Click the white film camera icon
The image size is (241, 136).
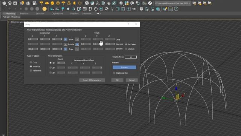click(x=34, y=3)
